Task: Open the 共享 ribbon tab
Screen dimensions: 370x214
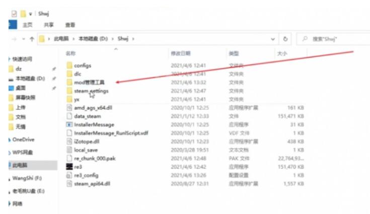Action: [49, 25]
